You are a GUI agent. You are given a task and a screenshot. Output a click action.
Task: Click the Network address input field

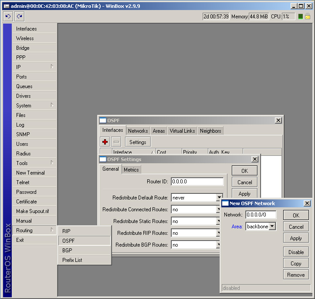(261, 215)
